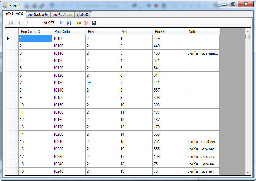The image size is (256, 181).
Task: Move to the next record
Action: [61, 23]
